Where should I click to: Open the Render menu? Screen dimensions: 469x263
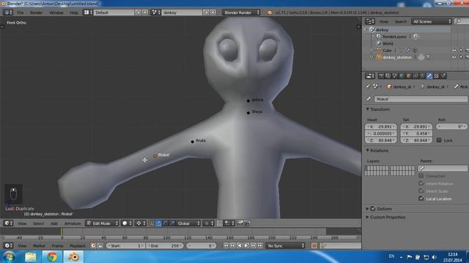pos(36,13)
